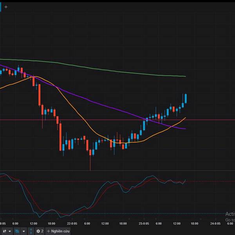Click the tallest blue candle at chart's end
Image resolution: width=235 pixels, height=235 pixels.
186,98
